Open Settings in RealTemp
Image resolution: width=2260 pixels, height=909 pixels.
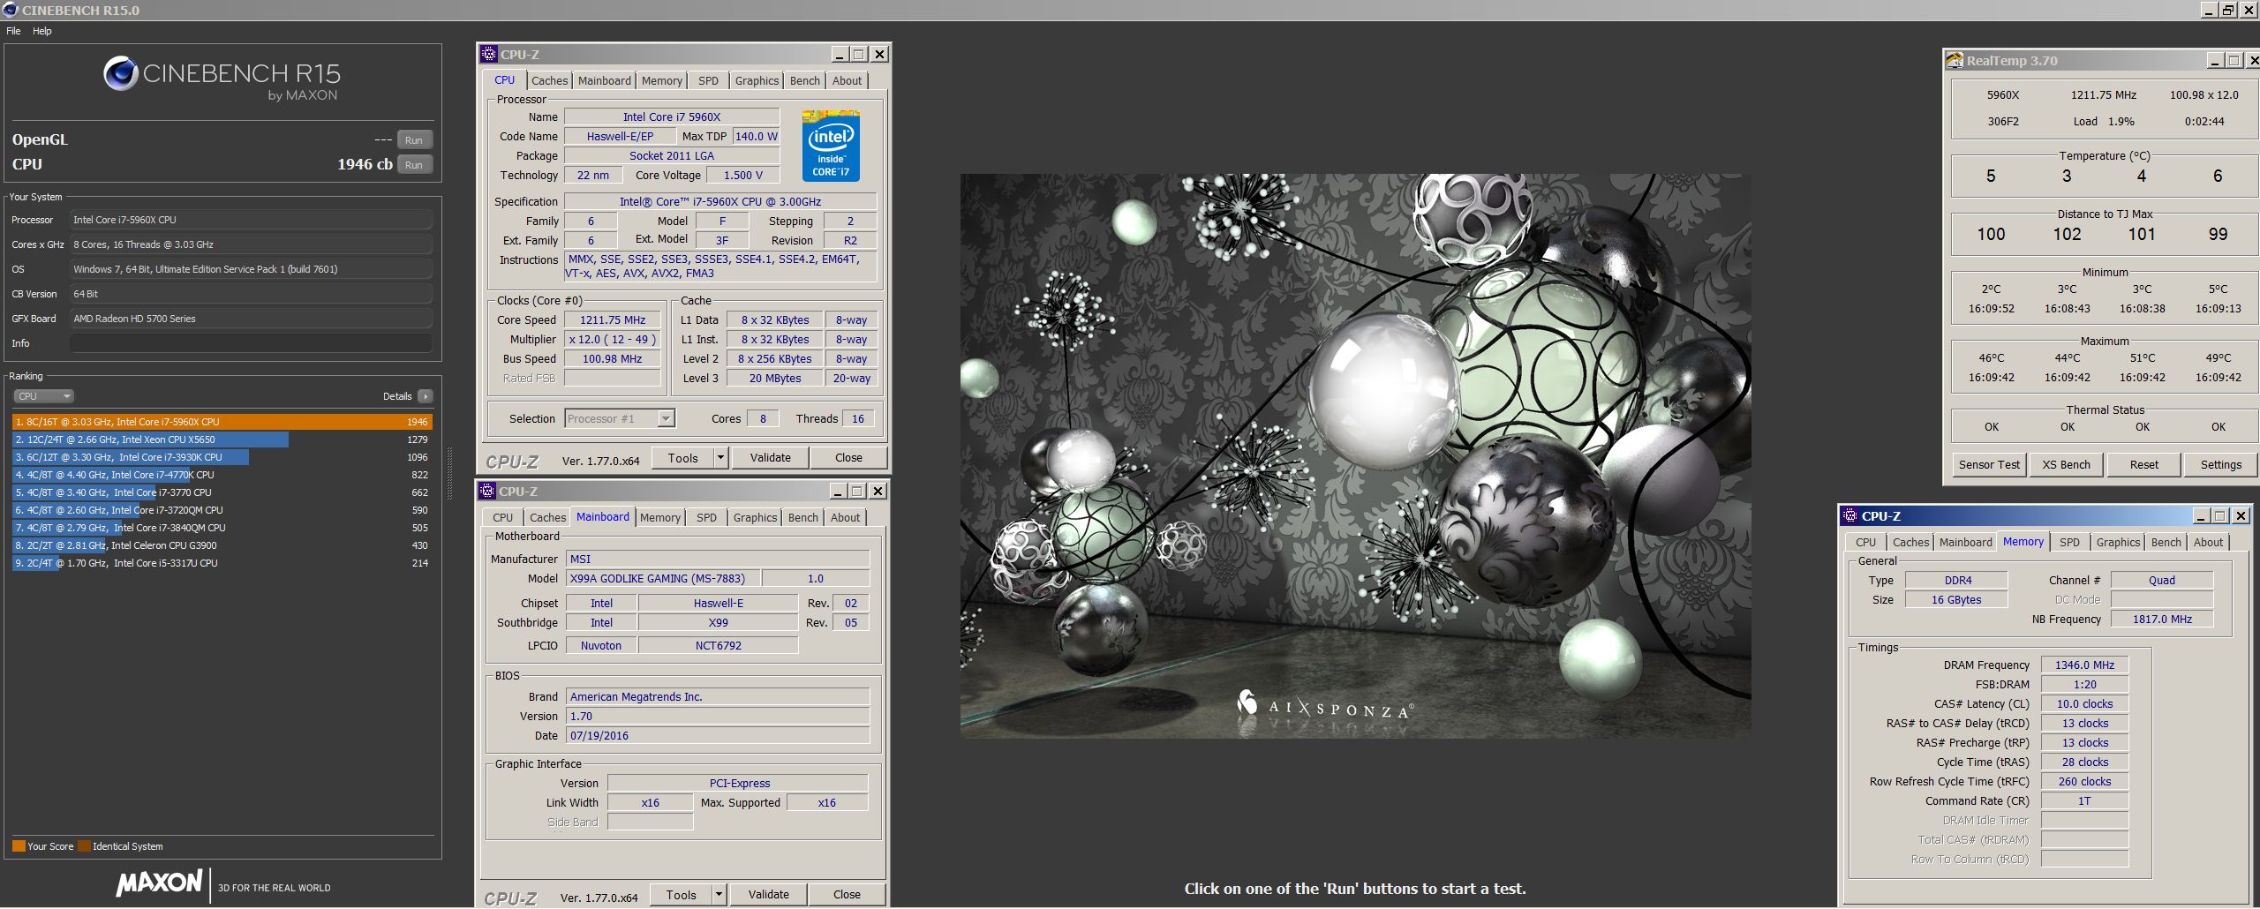click(2221, 464)
